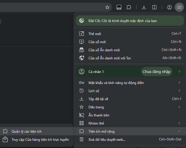The image size is (186, 148).
Task: Select Xoá dữ liệu duyệt web
Action: [x=107, y=140]
